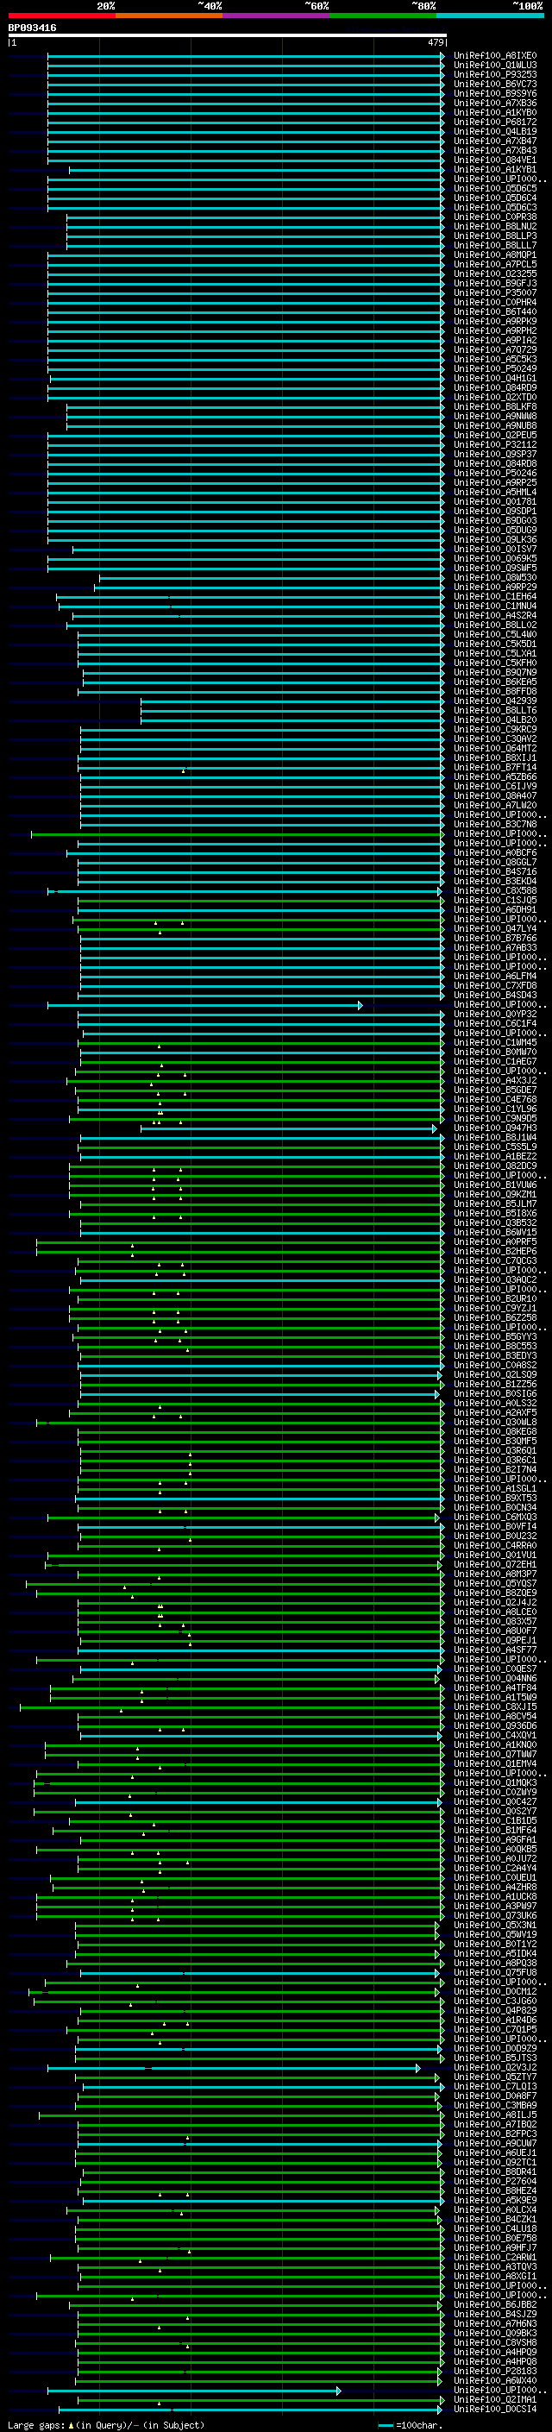The width and height of the screenshot is (552, 2432).
Task: Select label UniRef100_B9Q7N9
Action: [495, 672]
